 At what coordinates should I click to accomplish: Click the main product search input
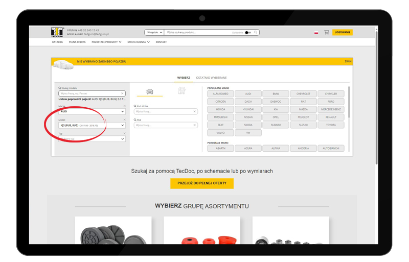(x=198, y=32)
